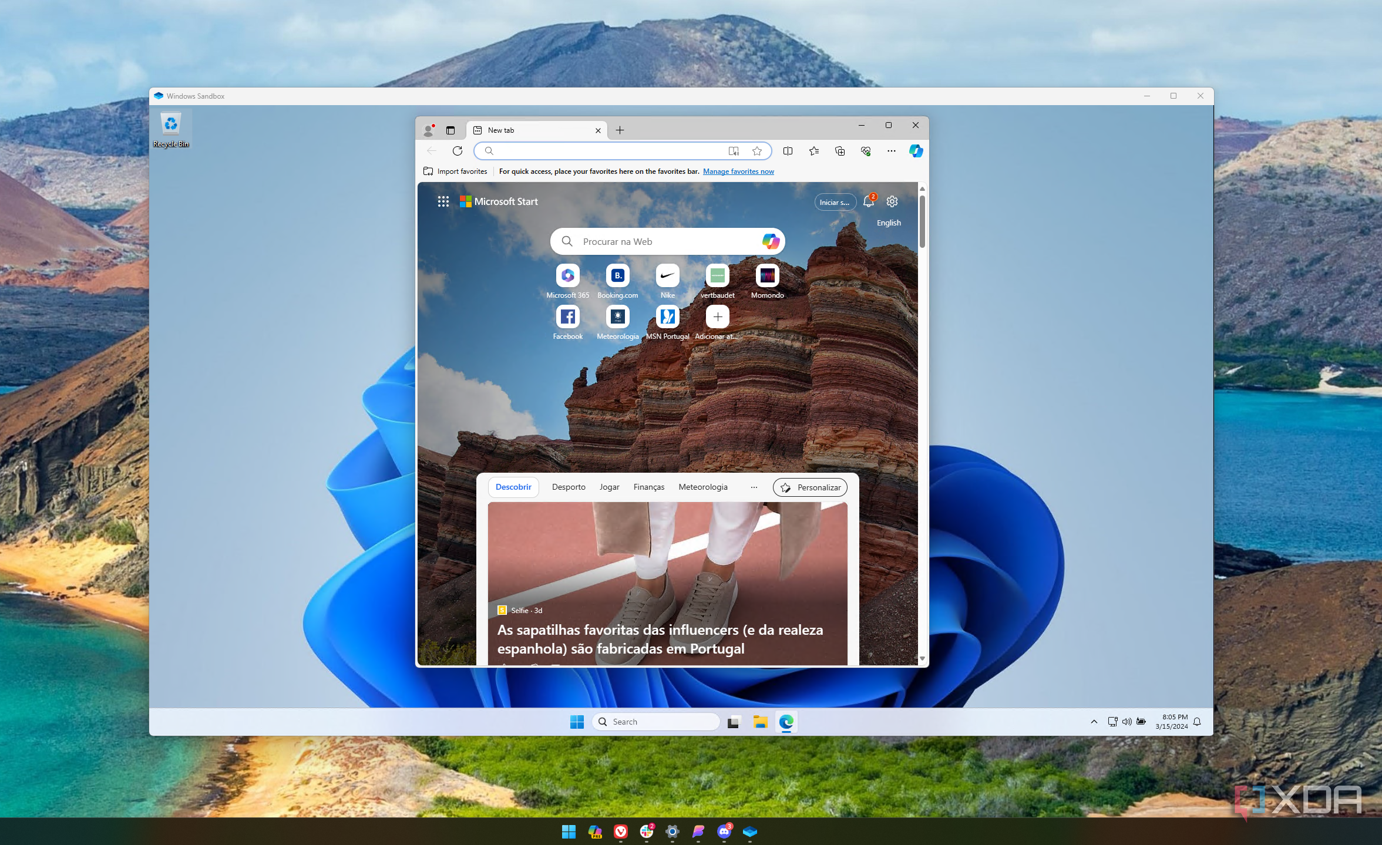This screenshot has height=845, width=1382.
Task: Open the Microsoft Start app launcher grid
Action: [443, 201]
